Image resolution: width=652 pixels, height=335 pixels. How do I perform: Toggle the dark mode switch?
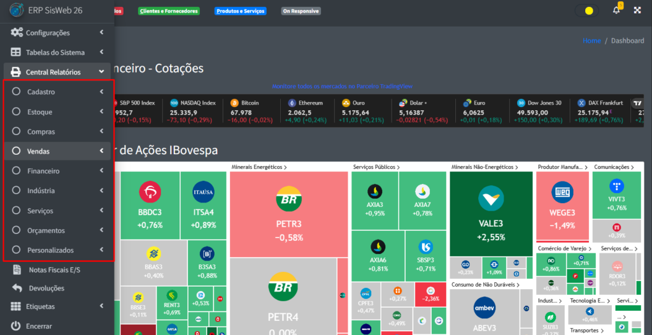click(586, 11)
